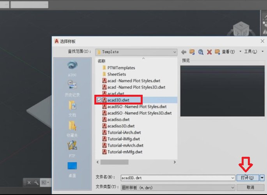Select the acadiso.dwt file
Viewport: 267px width, 195px height.
click(x=116, y=120)
